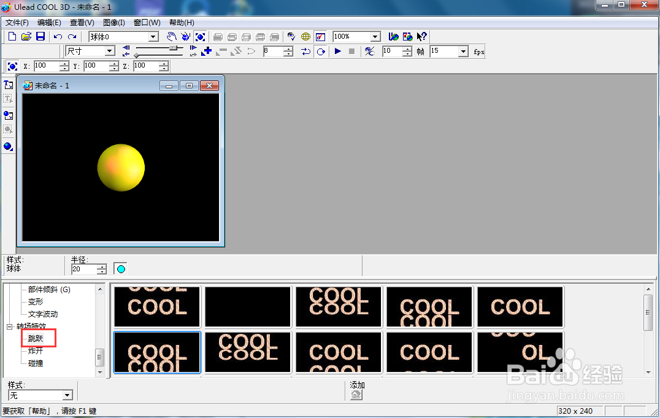Click up arrow of effects tree scrollbar
Screen dimensions: 660x418
(100, 289)
